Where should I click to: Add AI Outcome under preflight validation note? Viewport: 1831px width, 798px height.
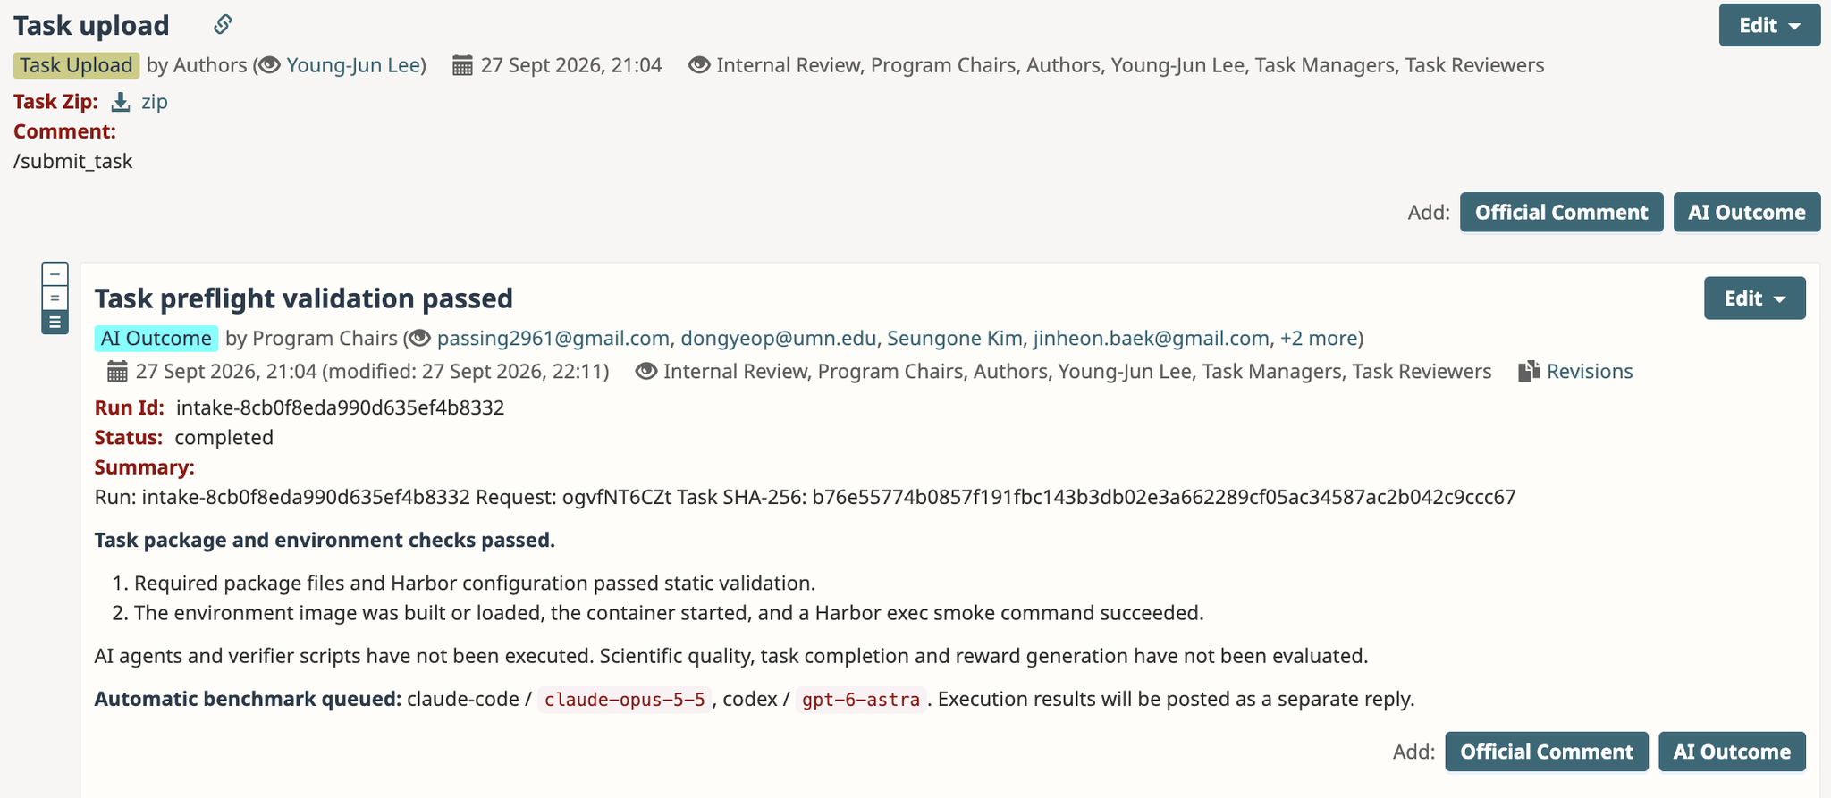(x=1732, y=752)
